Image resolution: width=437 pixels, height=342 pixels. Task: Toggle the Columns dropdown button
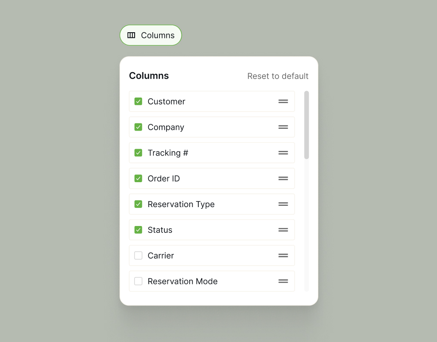(151, 35)
